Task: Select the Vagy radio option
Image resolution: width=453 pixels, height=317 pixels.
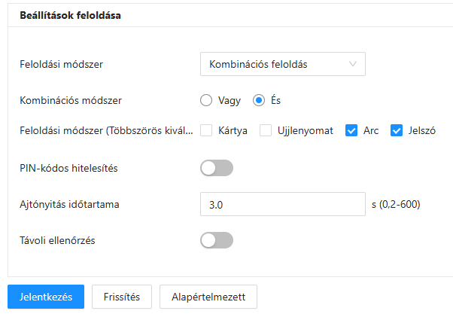Action: click(207, 99)
